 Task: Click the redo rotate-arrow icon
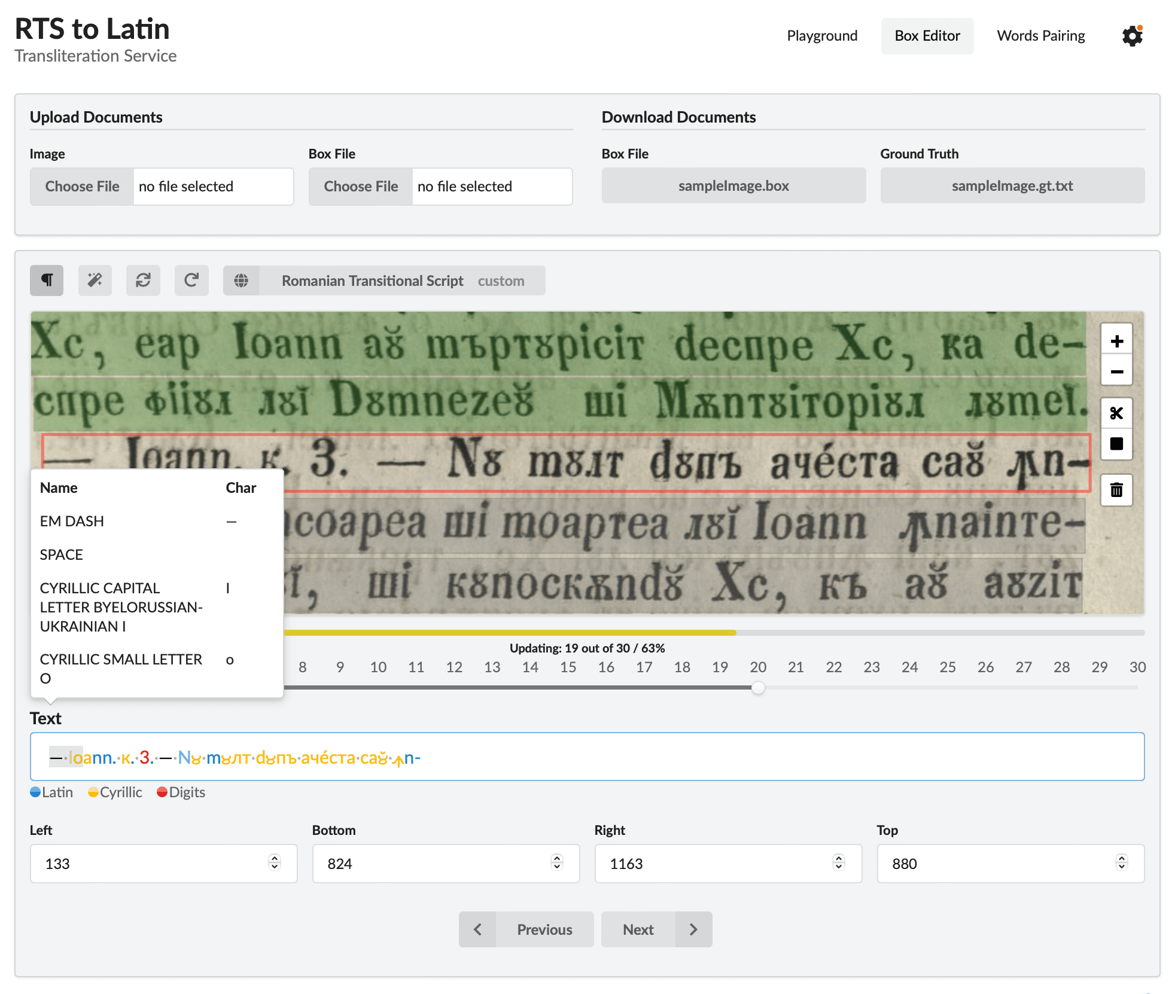[191, 280]
